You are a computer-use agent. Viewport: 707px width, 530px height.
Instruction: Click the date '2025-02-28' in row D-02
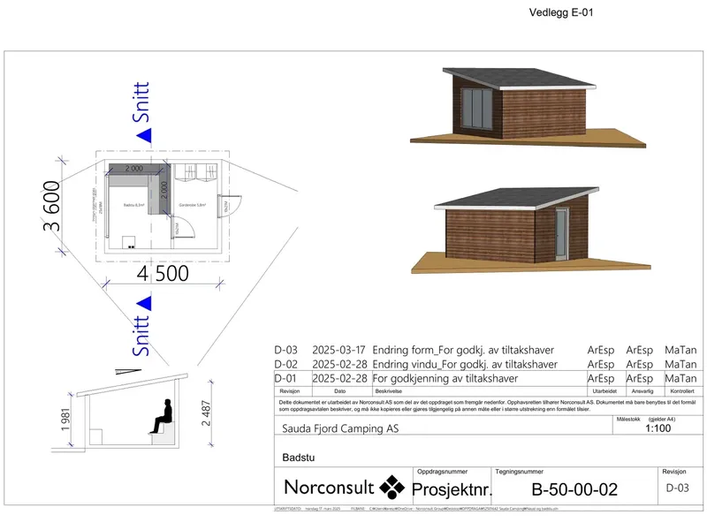tap(339, 364)
